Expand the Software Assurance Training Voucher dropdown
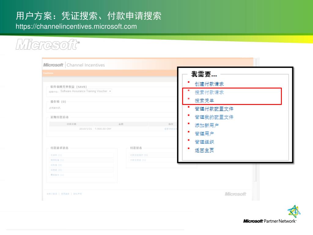The image size is (313, 235). (x=86, y=91)
